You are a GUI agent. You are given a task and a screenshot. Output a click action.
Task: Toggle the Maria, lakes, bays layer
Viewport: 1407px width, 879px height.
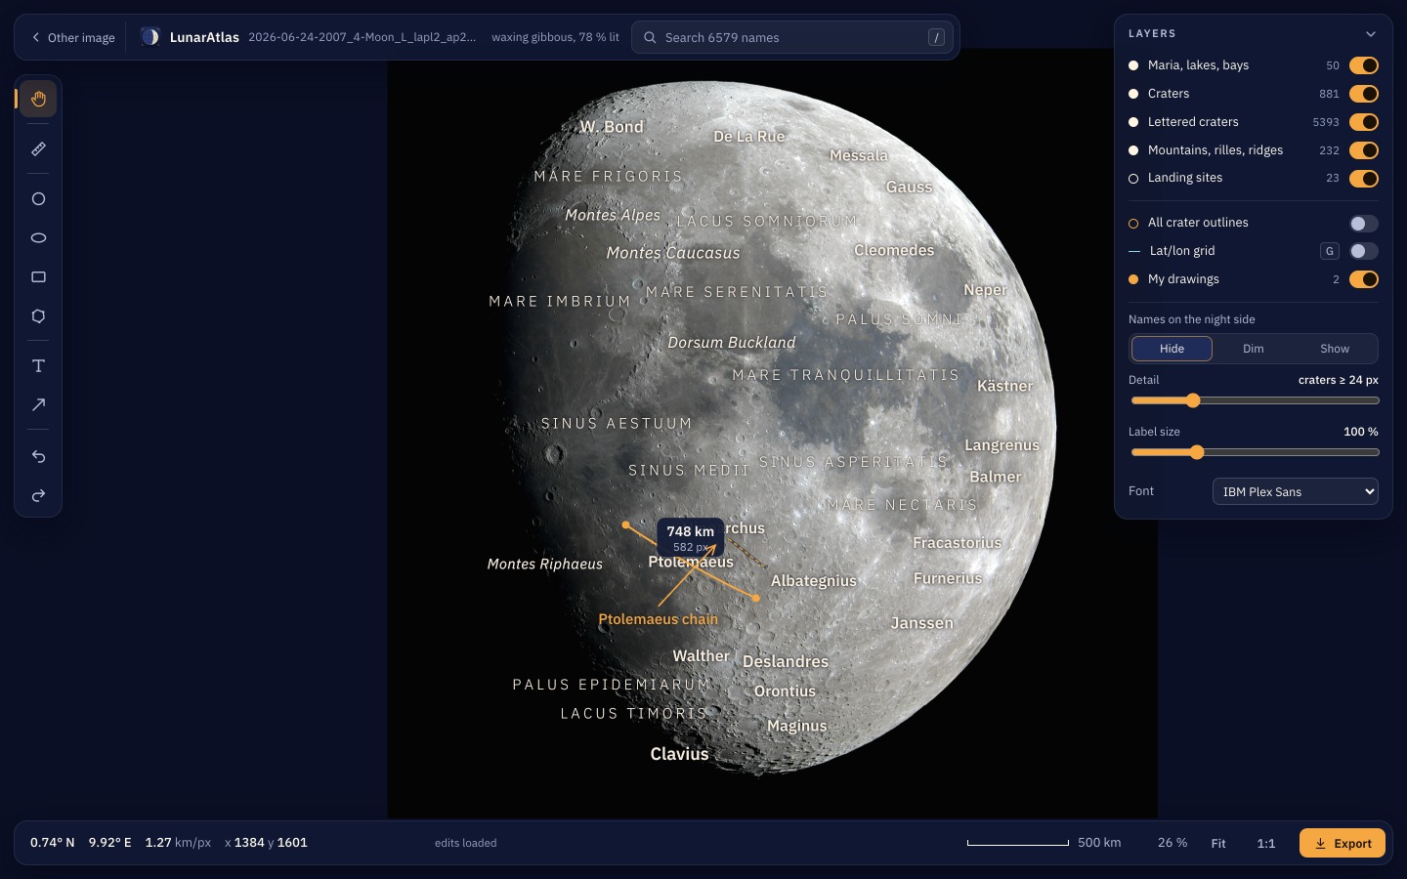tap(1363, 65)
